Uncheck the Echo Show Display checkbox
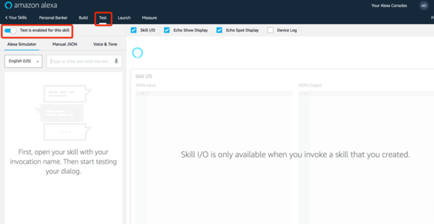 click(167, 31)
